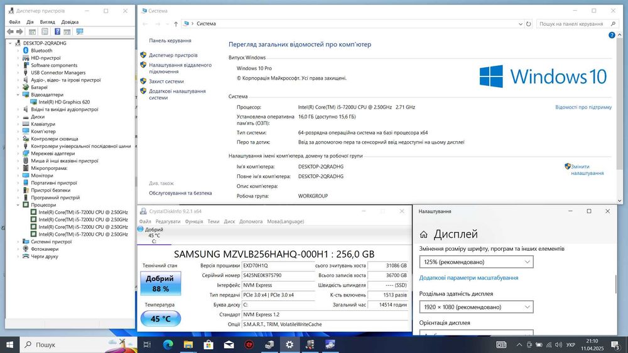This screenshot has width=628, height=353.
Task: Click the blue help question mark icon
Action: (612, 35)
